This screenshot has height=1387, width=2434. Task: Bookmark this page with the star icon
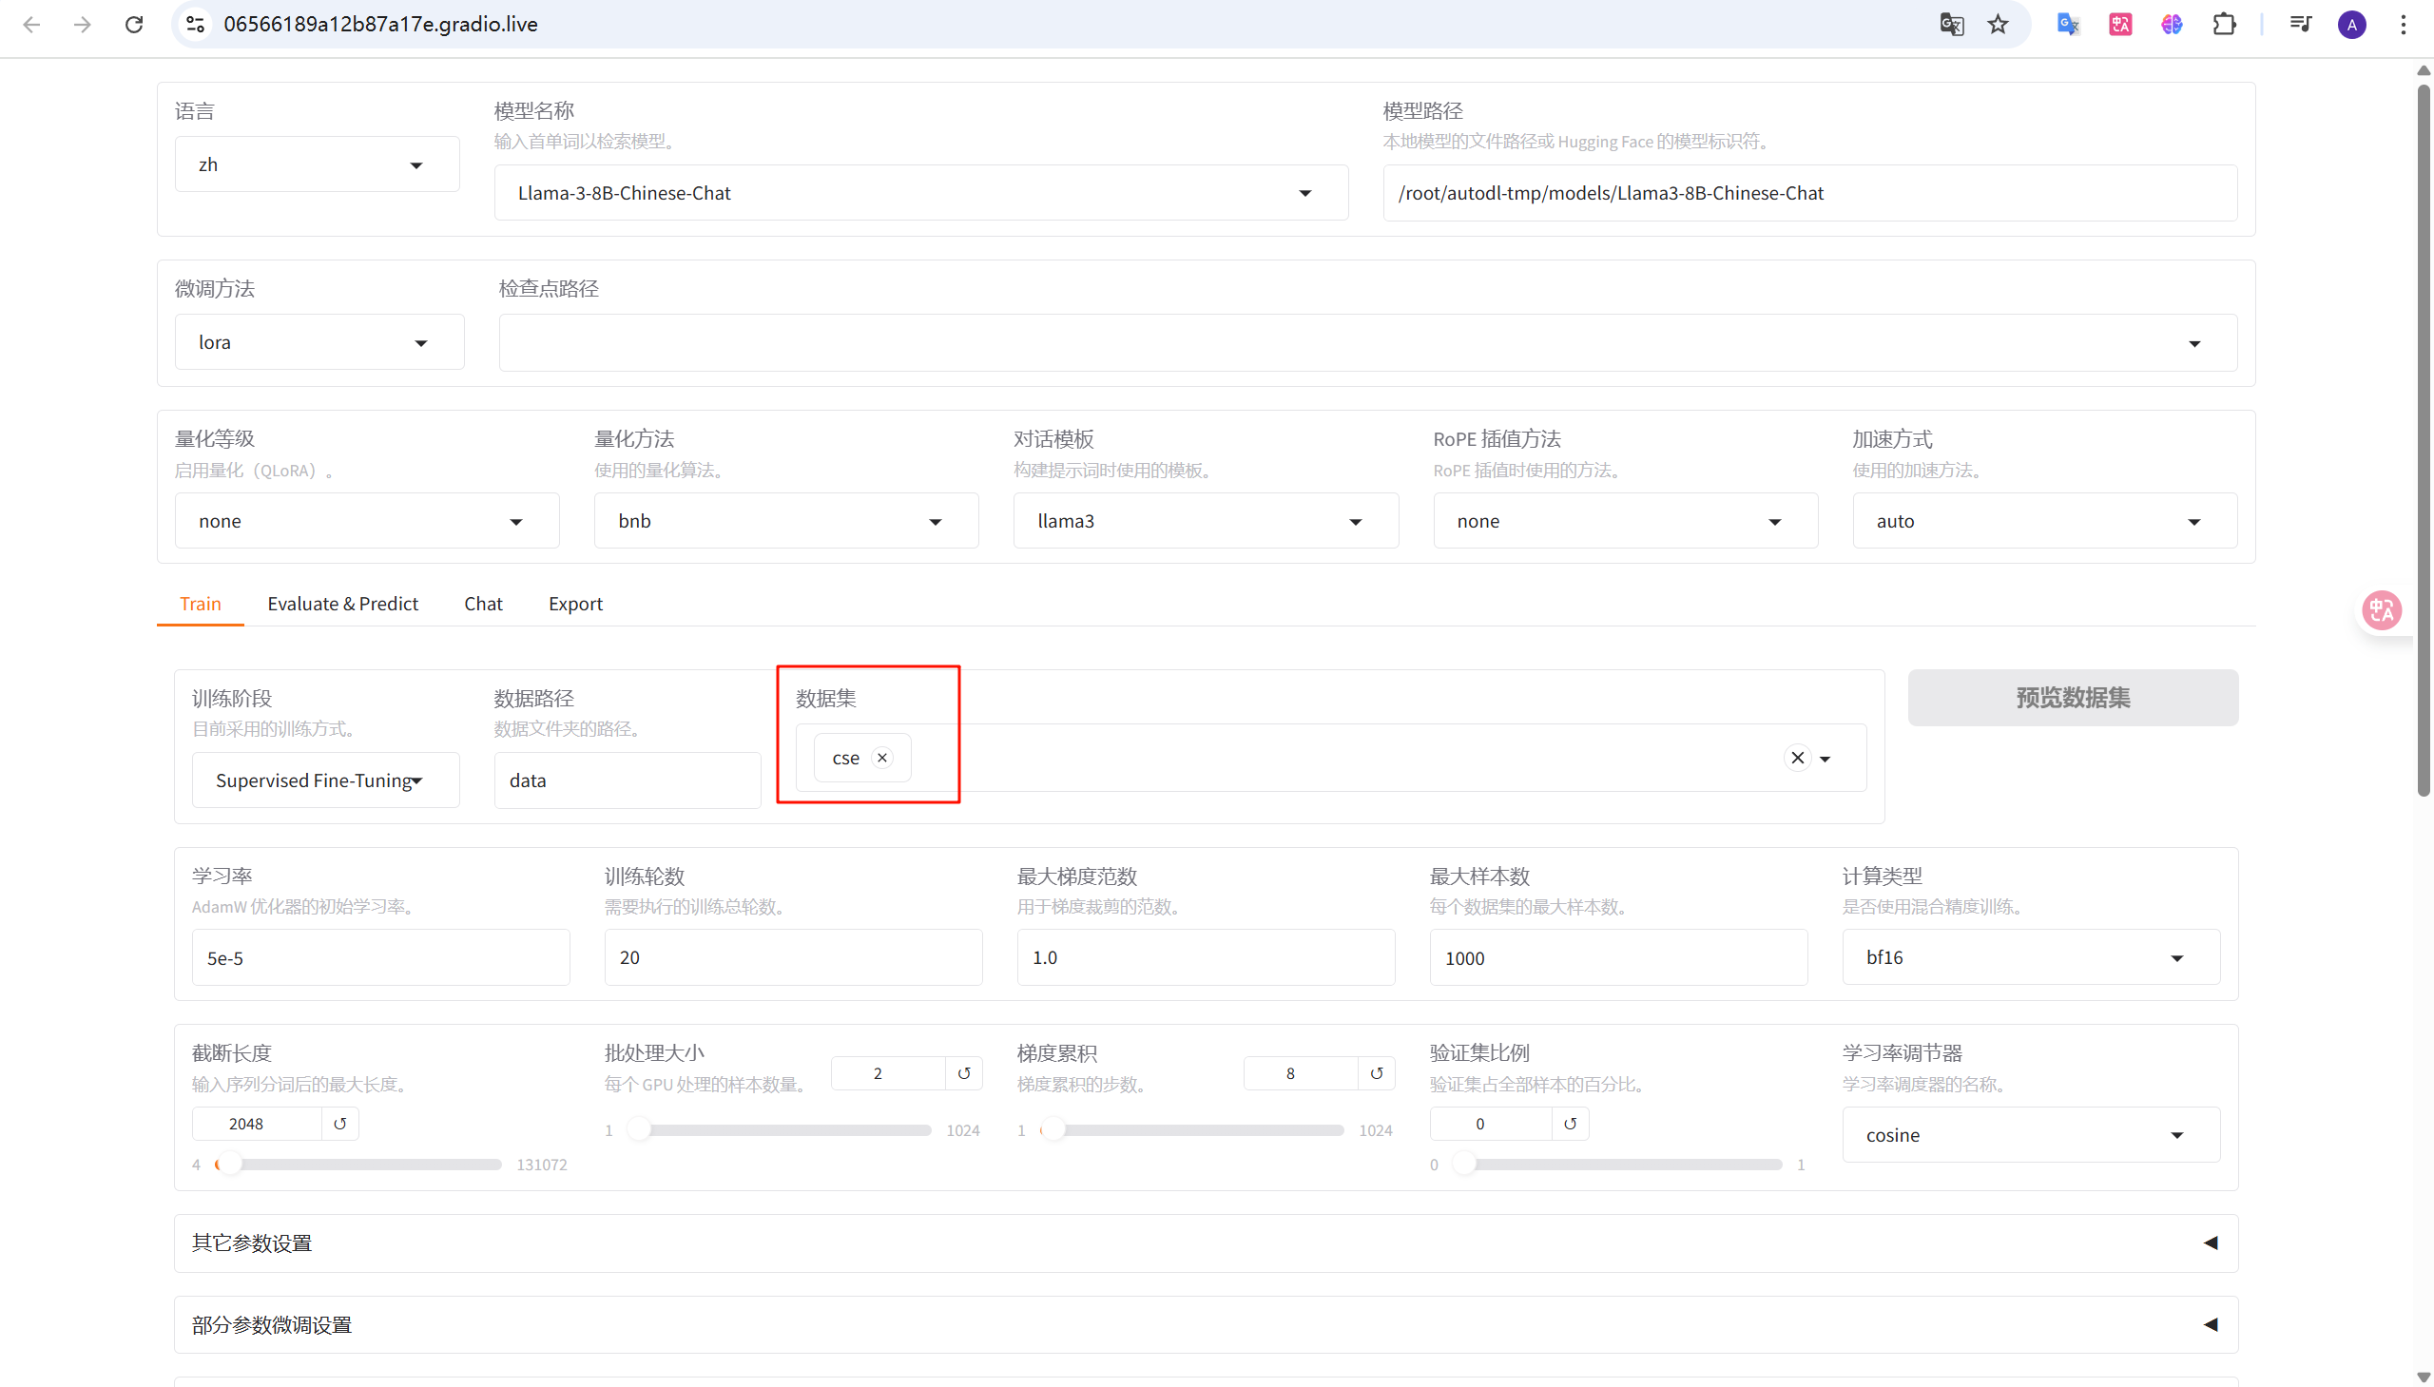1998,24
